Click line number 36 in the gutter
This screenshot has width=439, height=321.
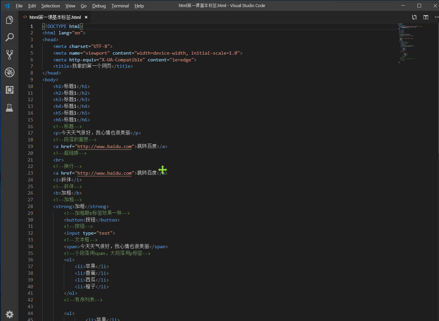coord(30,260)
